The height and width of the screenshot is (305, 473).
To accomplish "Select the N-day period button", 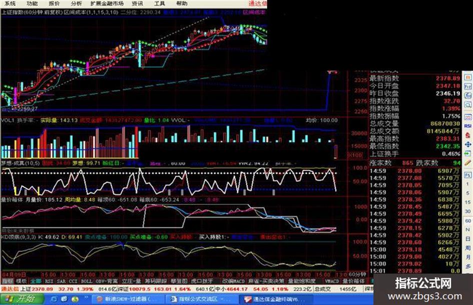I will tap(468, 230).
